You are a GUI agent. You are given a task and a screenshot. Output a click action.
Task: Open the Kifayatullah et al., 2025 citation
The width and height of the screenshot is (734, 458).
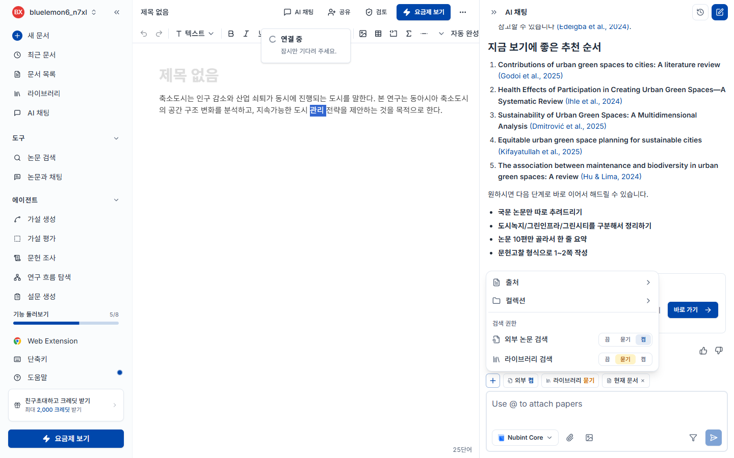point(540,152)
